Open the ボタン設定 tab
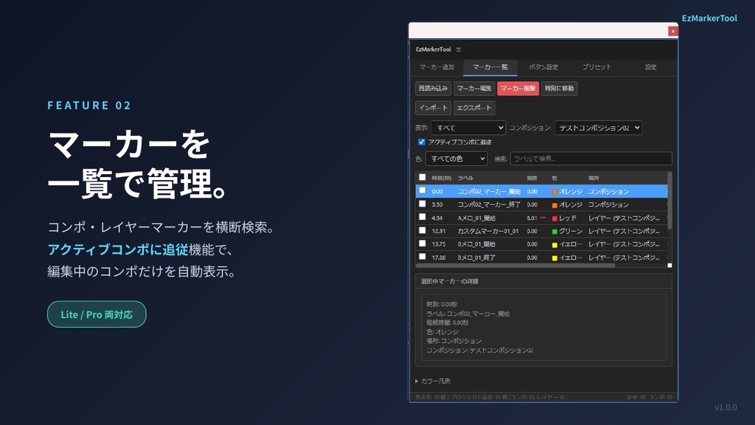Screen dimensions: 755x425 pos(543,67)
